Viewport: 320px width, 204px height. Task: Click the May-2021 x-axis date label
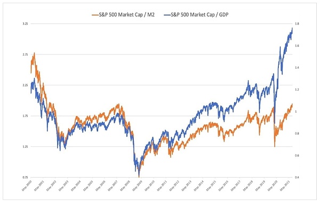285,186
